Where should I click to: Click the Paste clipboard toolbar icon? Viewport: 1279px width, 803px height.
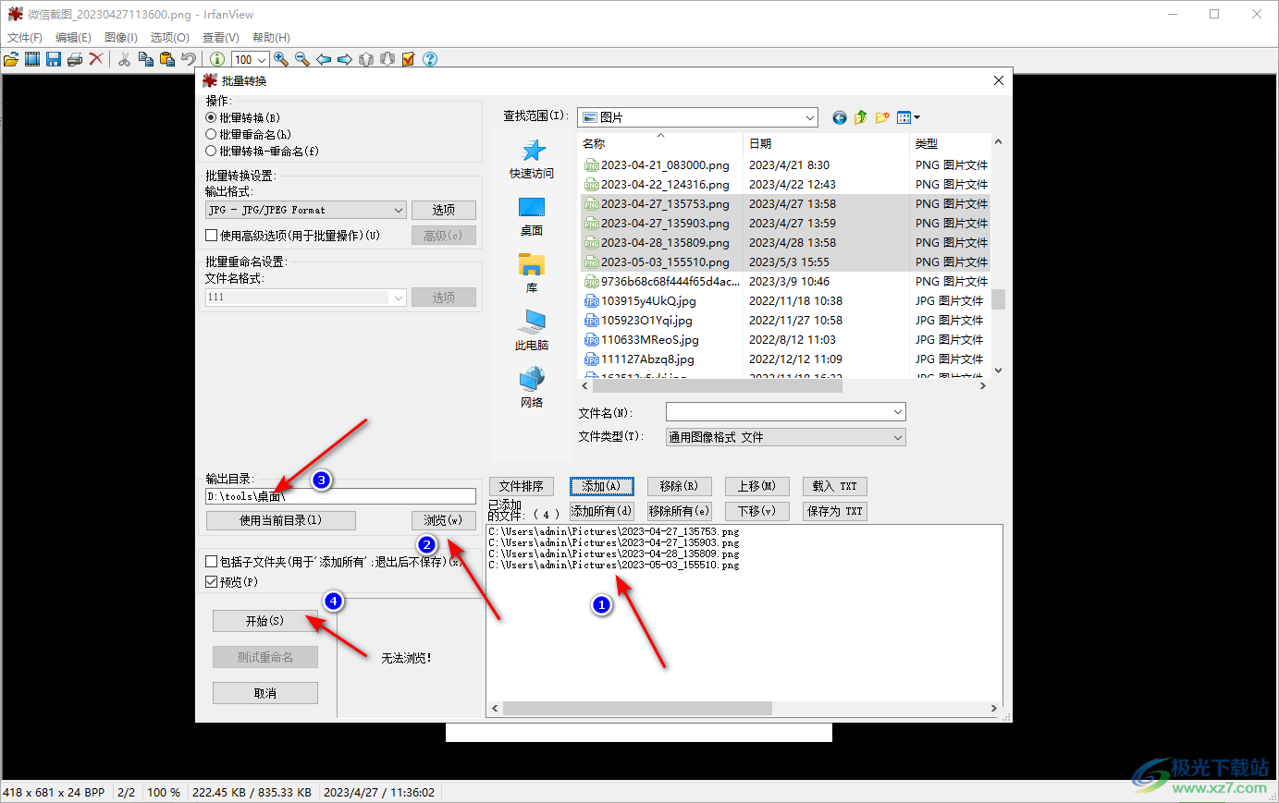click(x=166, y=59)
